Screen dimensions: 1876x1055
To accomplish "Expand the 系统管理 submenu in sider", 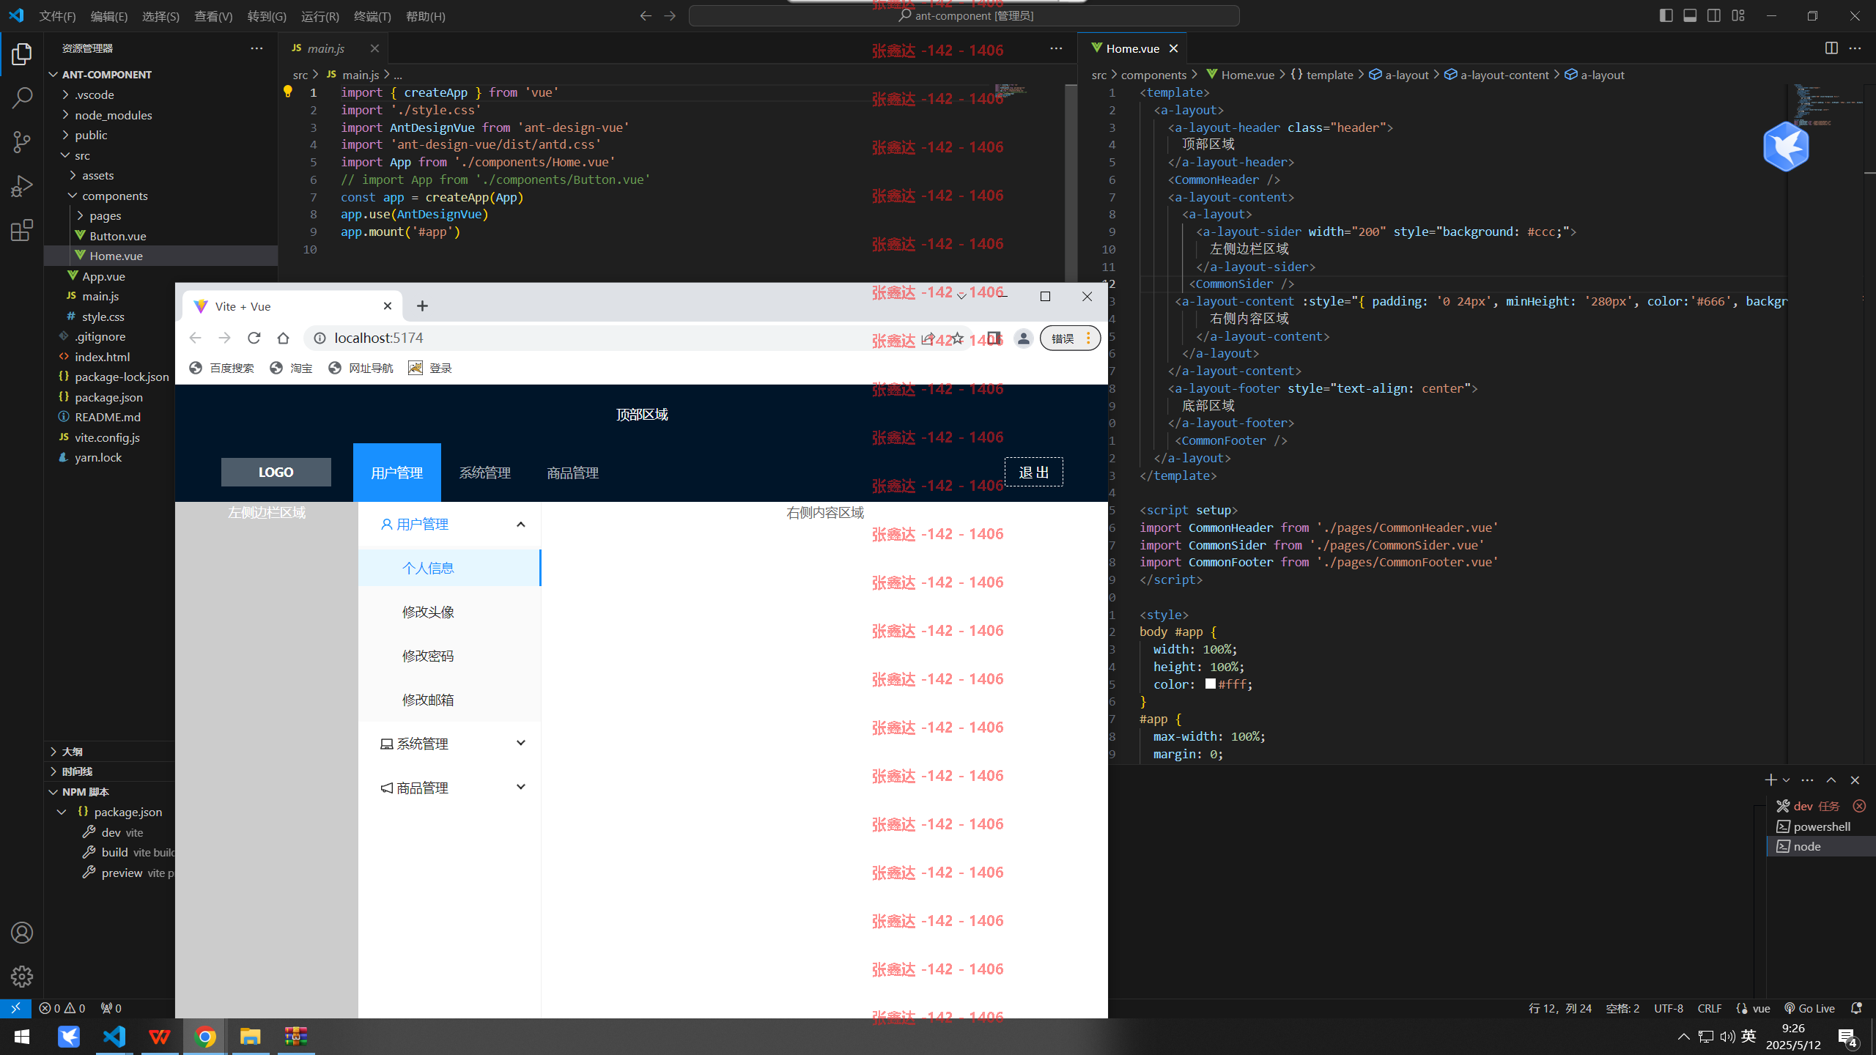I will coord(450,744).
